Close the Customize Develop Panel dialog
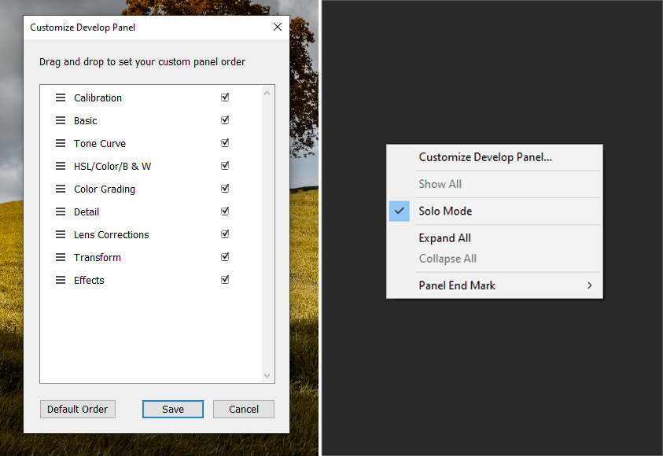The height and width of the screenshot is (456, 663). 278,27
